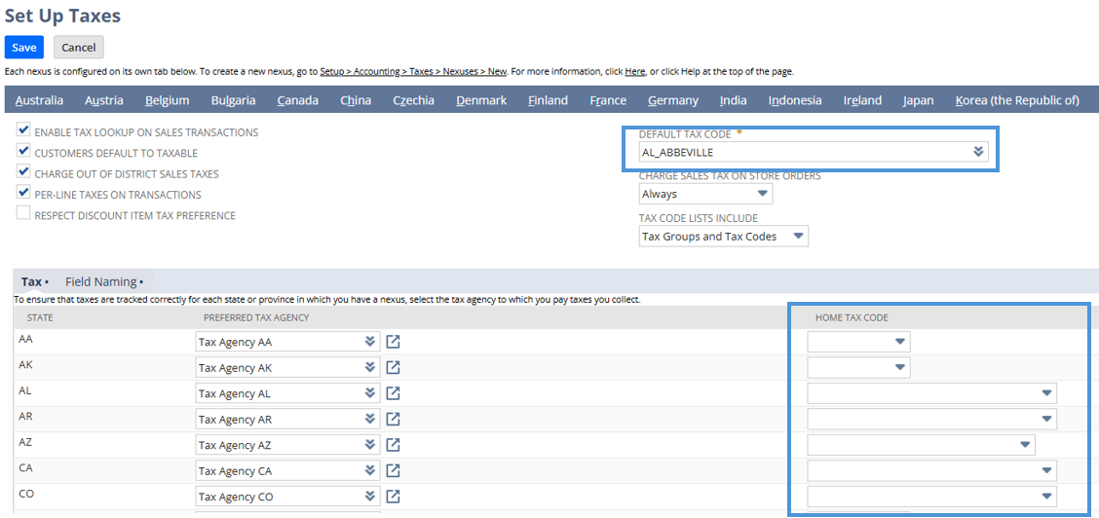Switch to the Finland nexus tab

pyautogui.click(x=549, y=100)
